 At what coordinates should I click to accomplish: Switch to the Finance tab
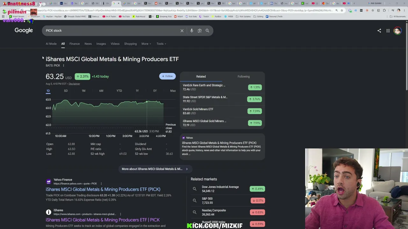point(75,44)
